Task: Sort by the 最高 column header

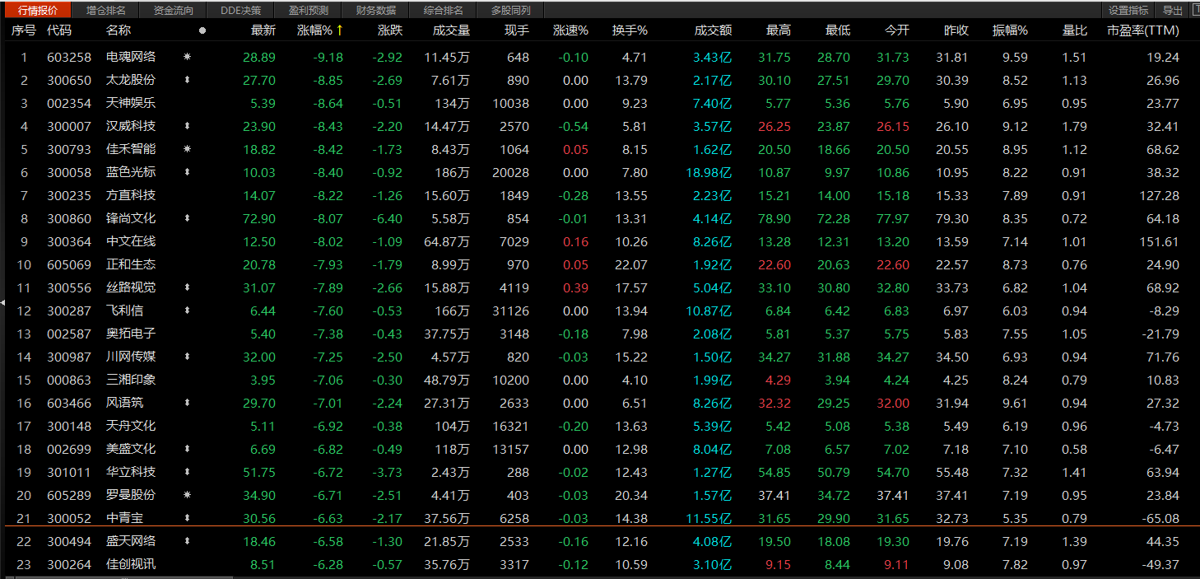Action: (779, 30)
